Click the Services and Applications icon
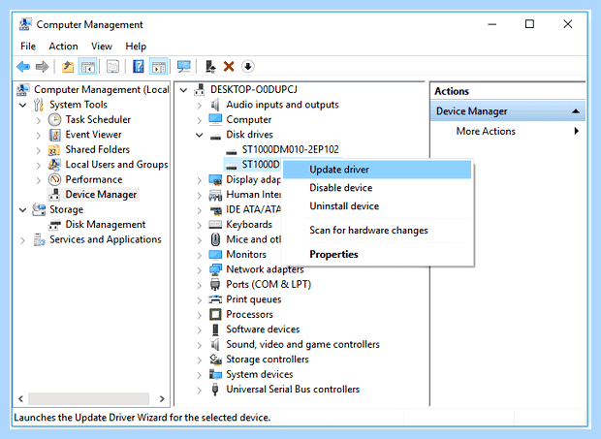The width and height of the screenshot is (601, 439). click(x=39, y=239)
